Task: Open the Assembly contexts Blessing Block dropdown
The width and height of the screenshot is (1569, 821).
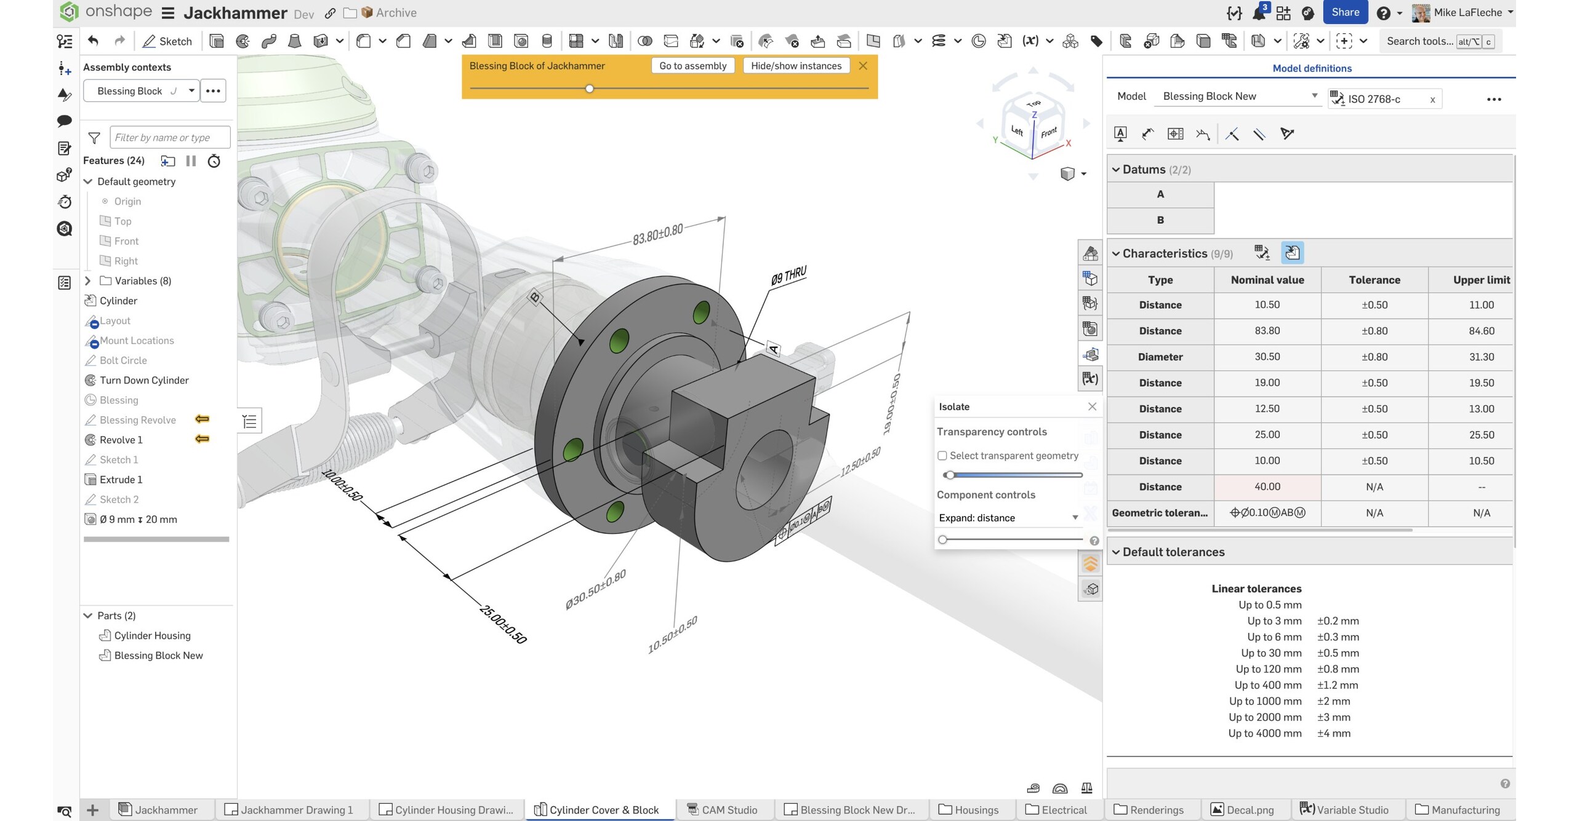Action: 142,91
